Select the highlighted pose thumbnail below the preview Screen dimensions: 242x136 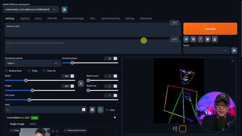[183, 129]
